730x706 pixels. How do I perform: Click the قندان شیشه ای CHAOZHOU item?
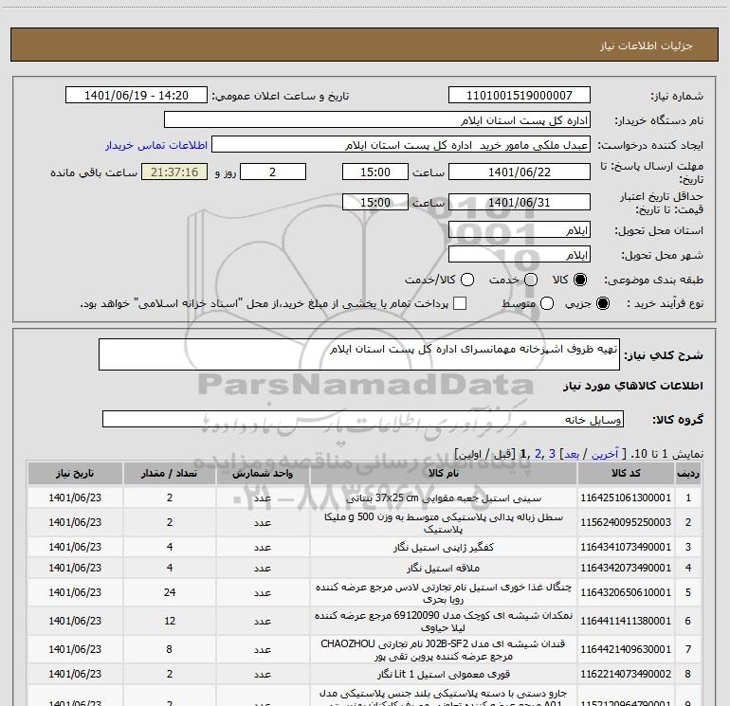tap(444, 650)
